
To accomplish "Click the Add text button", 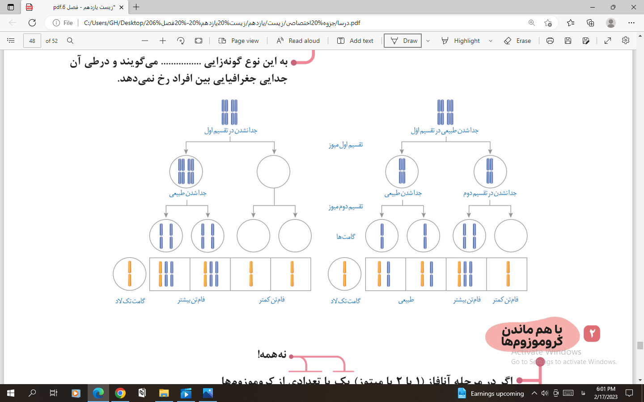I will tap(355, 41).
